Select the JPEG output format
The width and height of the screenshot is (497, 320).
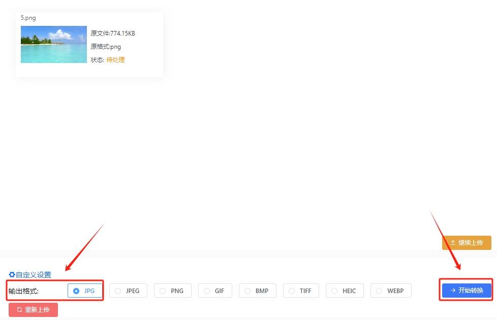point(128,291)
